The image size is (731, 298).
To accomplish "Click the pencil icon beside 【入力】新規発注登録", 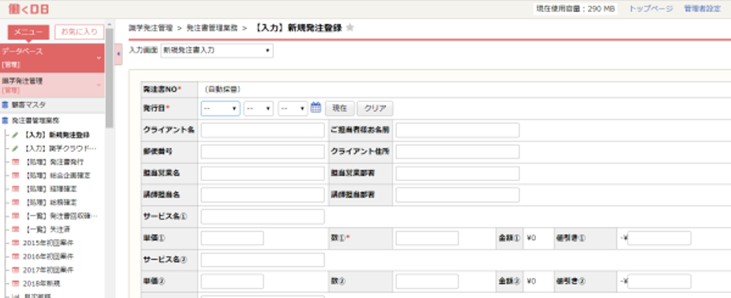I will tap(15, 135).
